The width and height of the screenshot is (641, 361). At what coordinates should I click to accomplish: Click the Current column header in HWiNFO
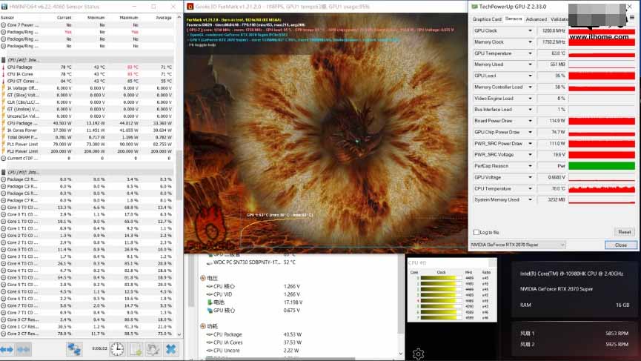coord(64,18)
